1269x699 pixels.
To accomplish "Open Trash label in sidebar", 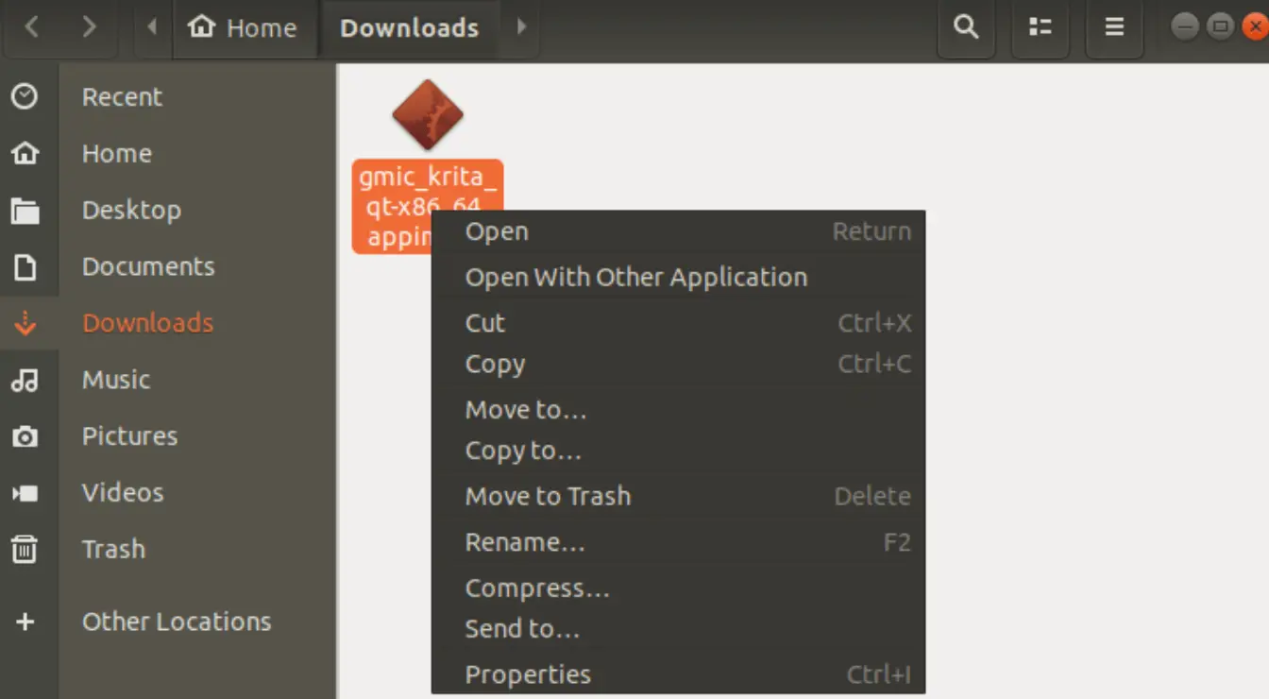I will coord(113,549).
